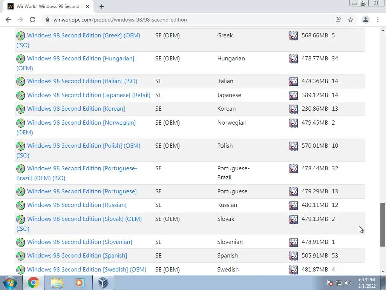
Task: Click the disc icon beside Korean edition
Action: 20,109
